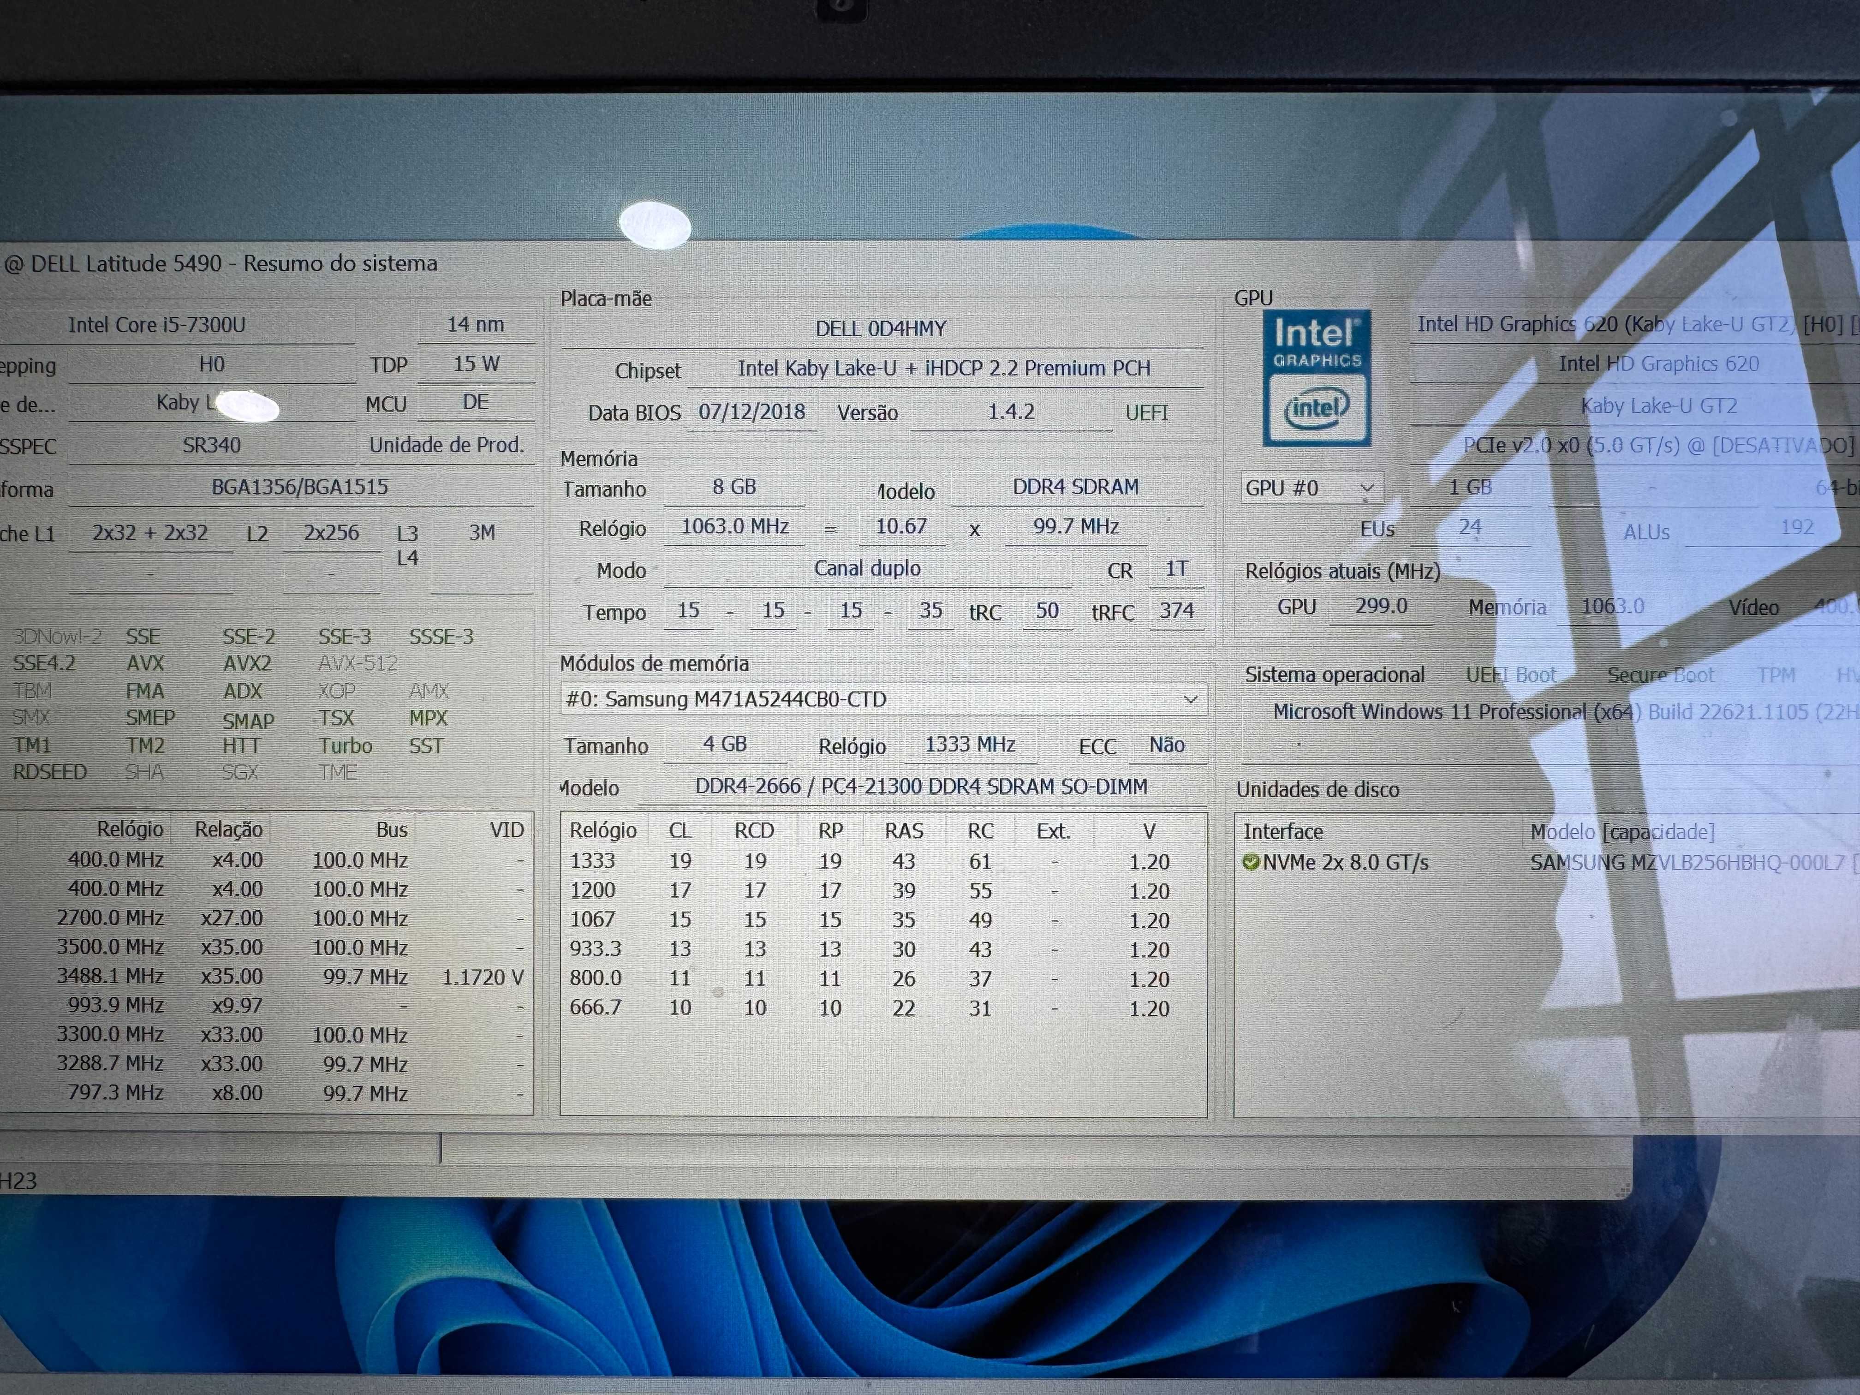Click the tRC value 50
Image resolution: width=1860 pixels, height=1395 pixels.
coord(1047,610)
